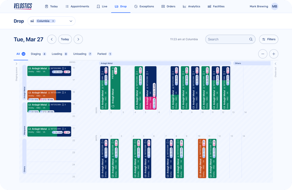Show the All tab
292x190 pixels.
pyautogui.click(x=21, y=54)
